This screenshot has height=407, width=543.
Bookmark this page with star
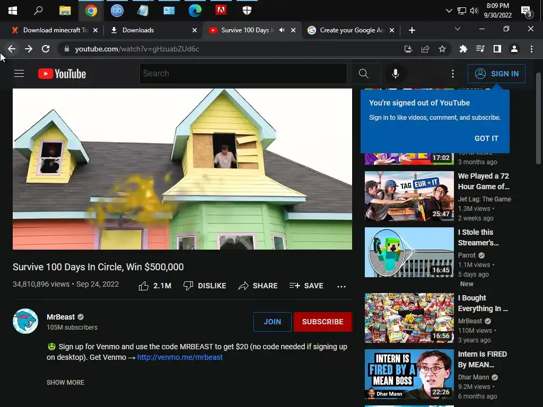442,49
